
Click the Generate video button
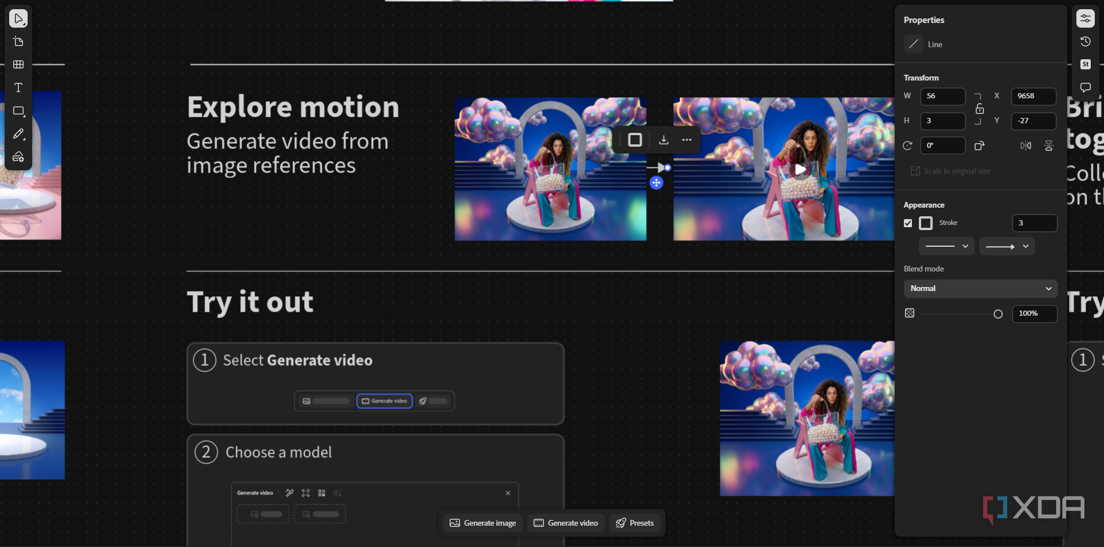point(566,523)
